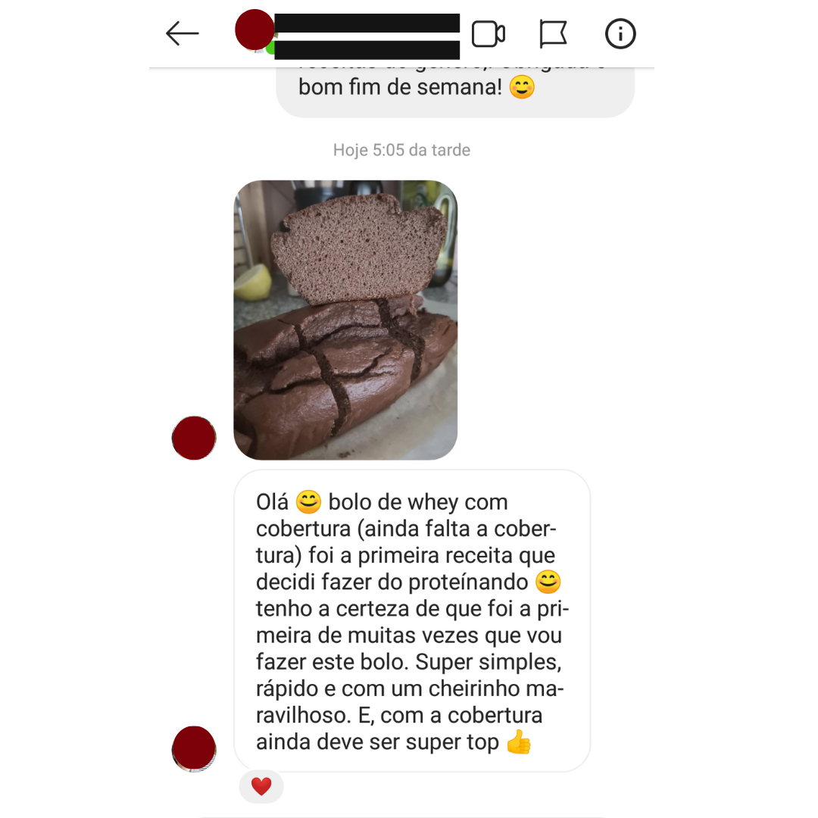Image resolution: width=818 pixels, height=818 pixels.
Task: Click the thumbs-up emoji after 'super top'
Action: [x=519, y=742]
